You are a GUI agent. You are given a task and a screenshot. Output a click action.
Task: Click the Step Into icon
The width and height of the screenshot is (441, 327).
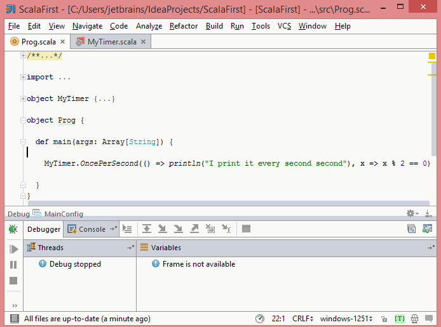(x=162, y=229)
